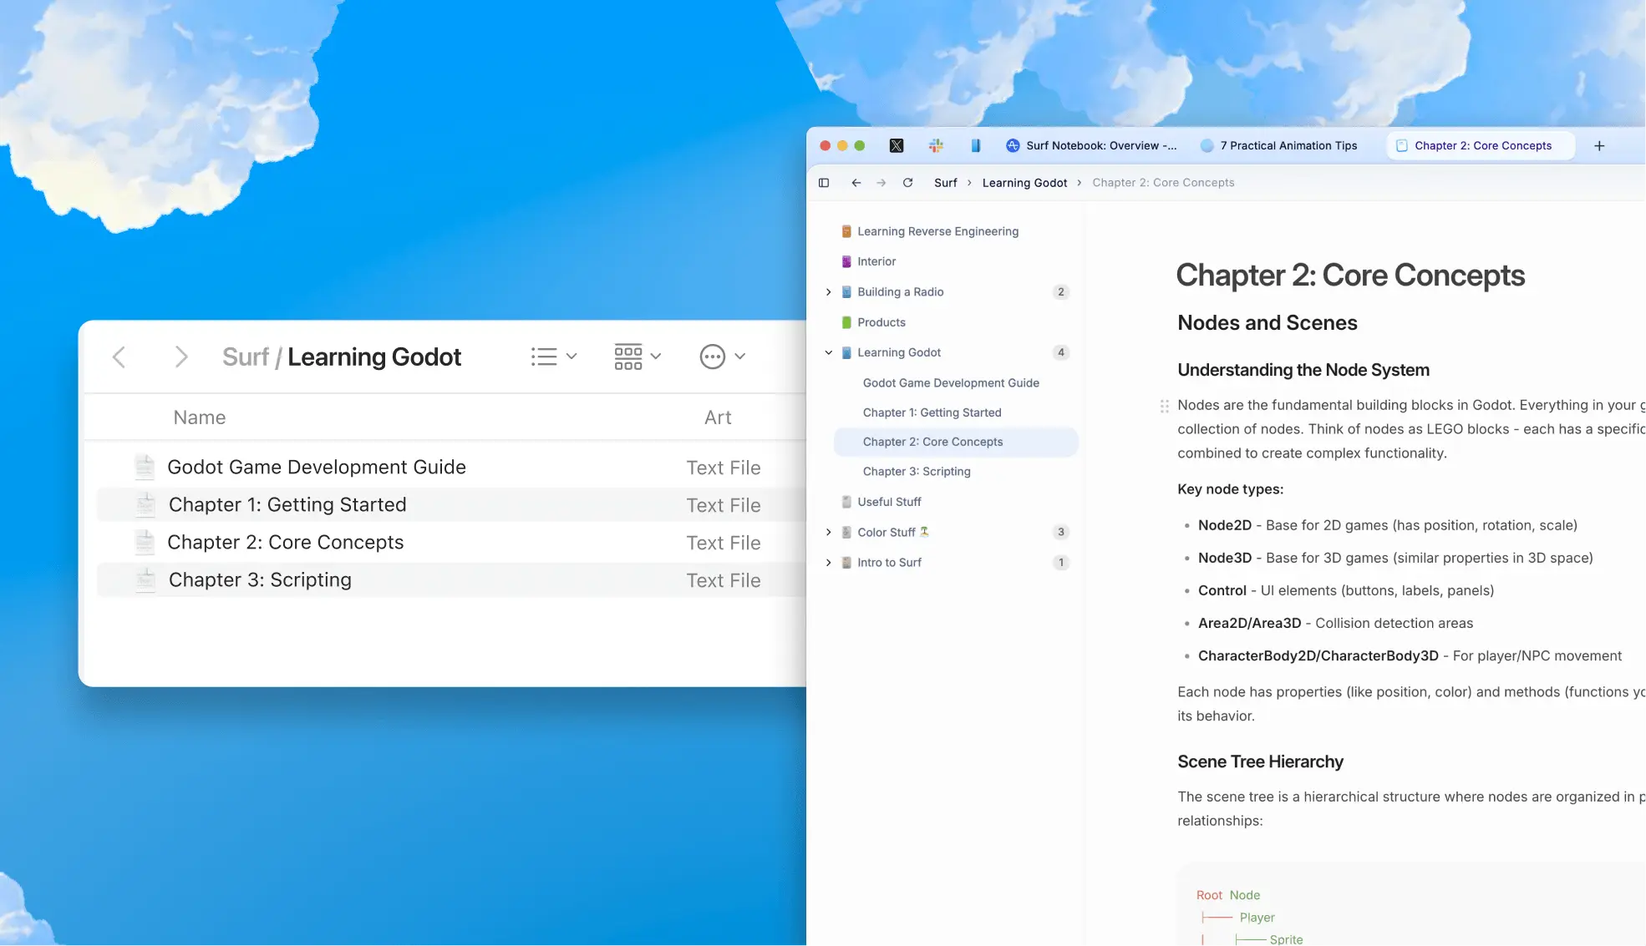Toggle the sidebar panel icon
The height and width of the screenshot is (946, 1646).
824,183
